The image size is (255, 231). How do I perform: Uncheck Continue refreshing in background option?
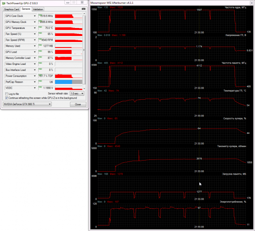[x=6, y=98]
